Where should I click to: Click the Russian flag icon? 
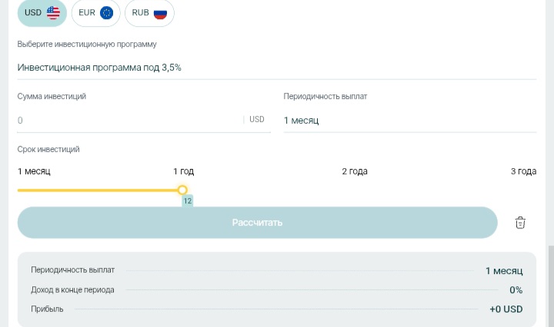tap(160, 13)
